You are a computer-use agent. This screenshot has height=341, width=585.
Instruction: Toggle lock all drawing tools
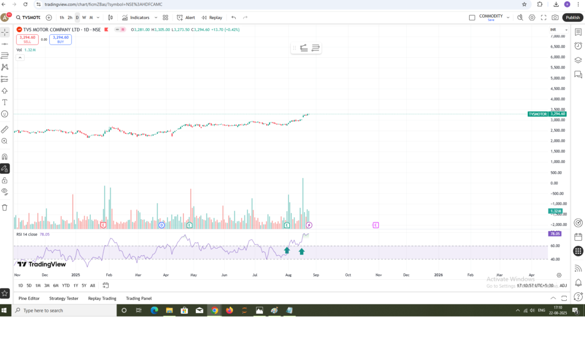tap(5, 180)
